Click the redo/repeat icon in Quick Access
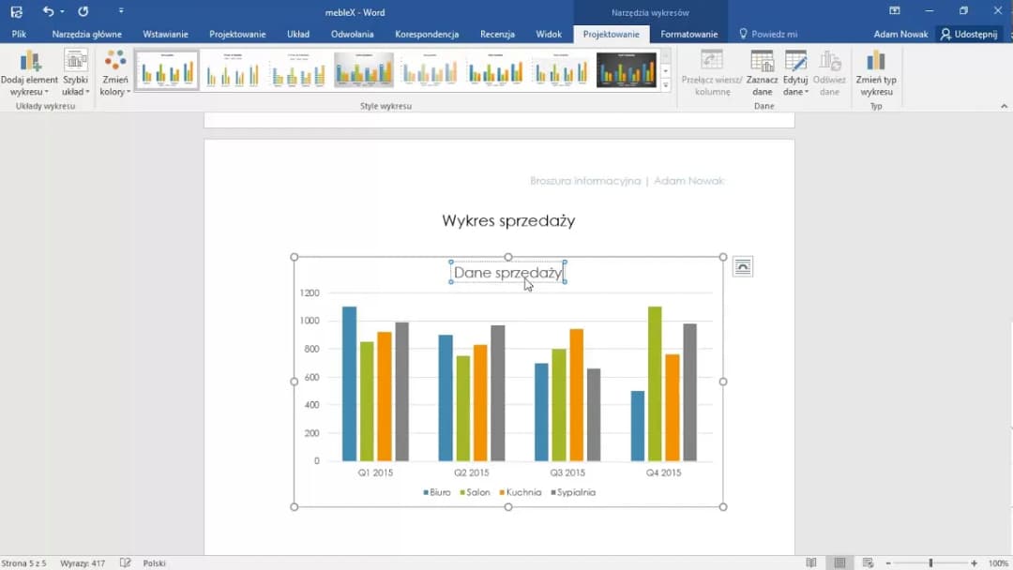Screen dimensions: 1013x570 pos(83,11)
